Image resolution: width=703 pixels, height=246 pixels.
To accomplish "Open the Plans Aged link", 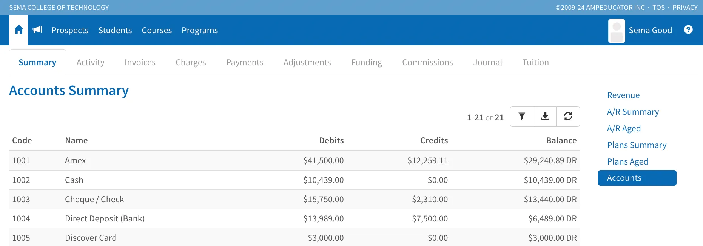I will [628, 161].
